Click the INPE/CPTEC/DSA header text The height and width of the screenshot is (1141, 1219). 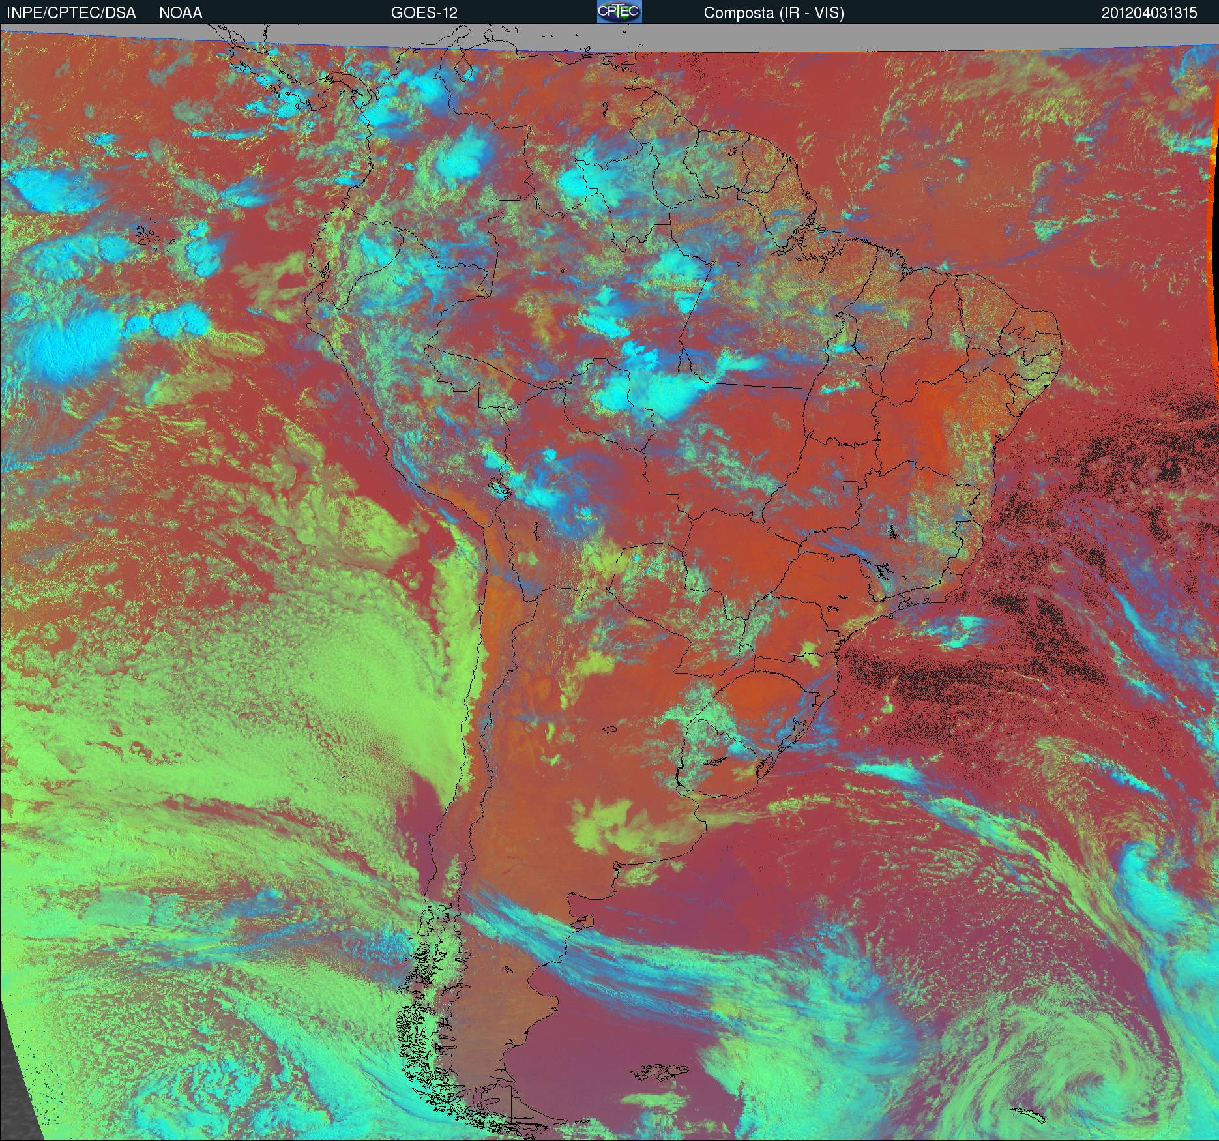(x=71, y=13)
